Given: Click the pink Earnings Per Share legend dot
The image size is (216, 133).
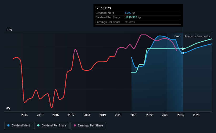Looking at the screenshot, I should pyautogui.click(x=75, y=125).
